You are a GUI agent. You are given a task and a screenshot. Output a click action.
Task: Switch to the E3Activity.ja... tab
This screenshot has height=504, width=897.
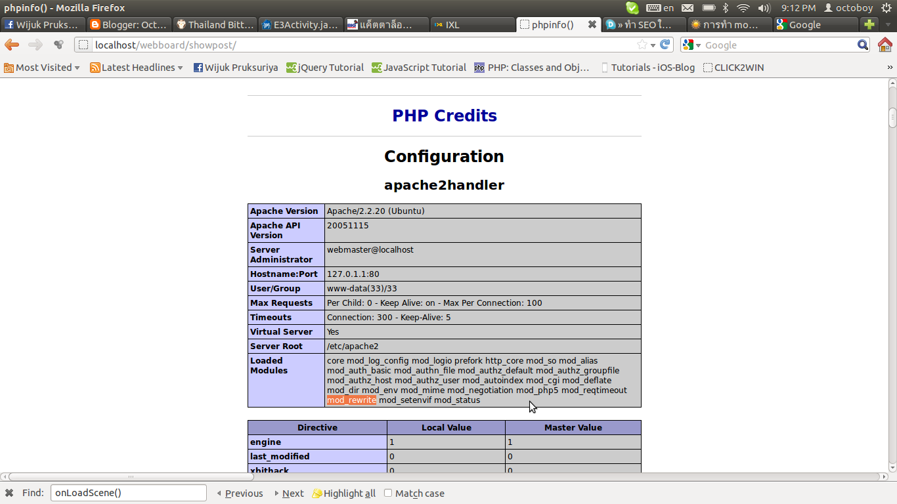301,24
